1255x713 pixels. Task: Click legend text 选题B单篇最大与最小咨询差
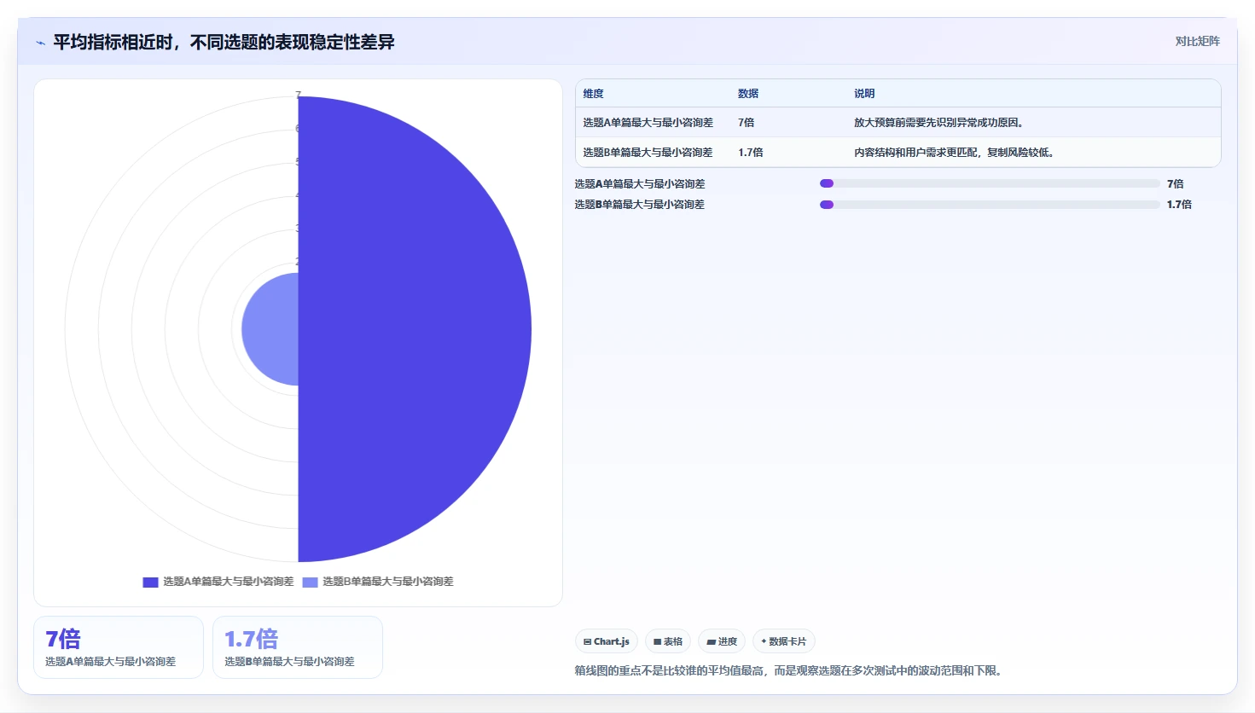click(x=387, y=582)
